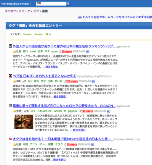
Task: Click the folder icon next to おもしろ category
Action: [14, 81]
